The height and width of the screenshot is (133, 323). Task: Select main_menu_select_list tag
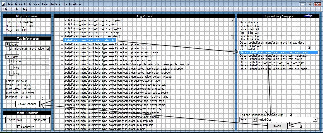point(89,40)
